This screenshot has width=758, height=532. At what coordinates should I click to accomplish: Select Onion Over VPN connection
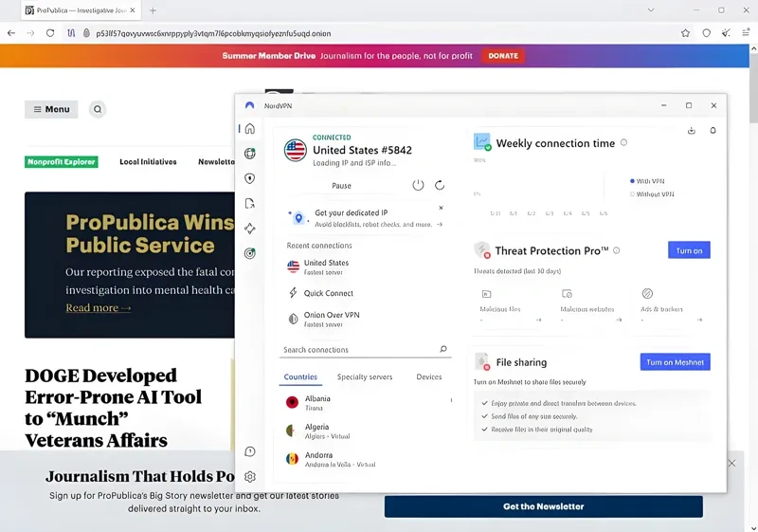[x=365, y=320]
